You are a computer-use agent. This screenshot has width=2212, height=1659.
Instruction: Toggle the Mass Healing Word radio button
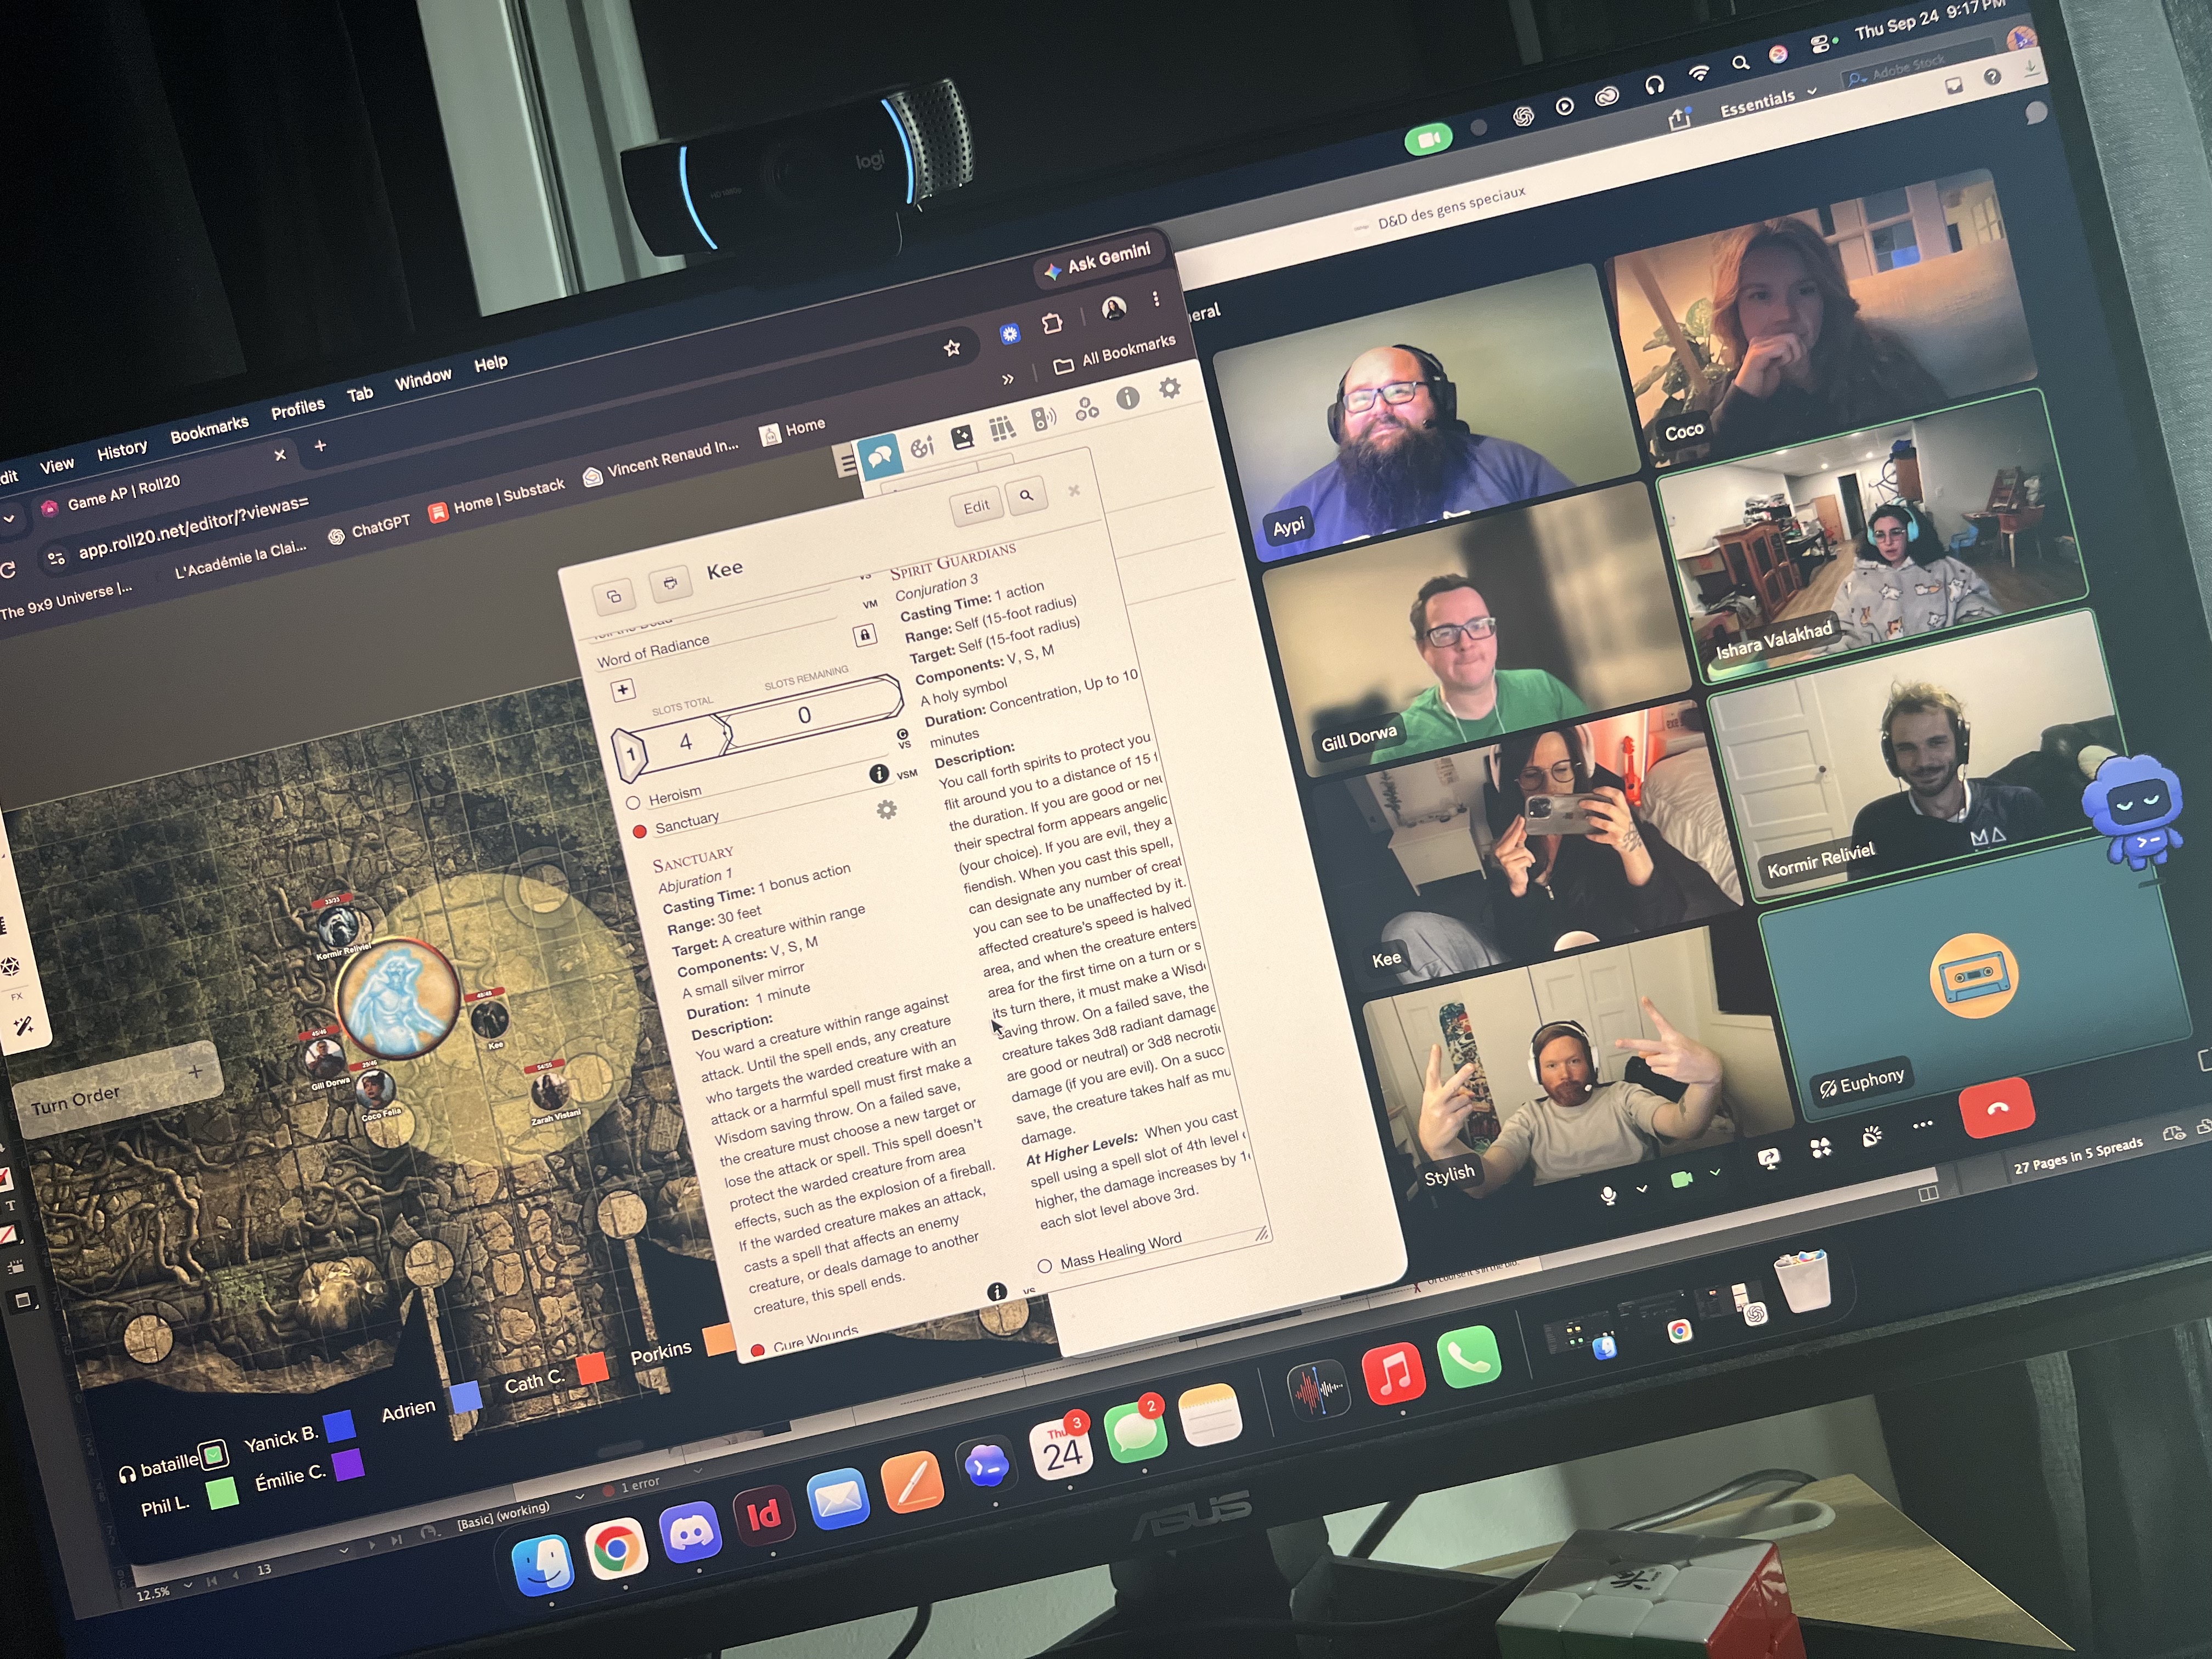[x=1045, y=1266]
